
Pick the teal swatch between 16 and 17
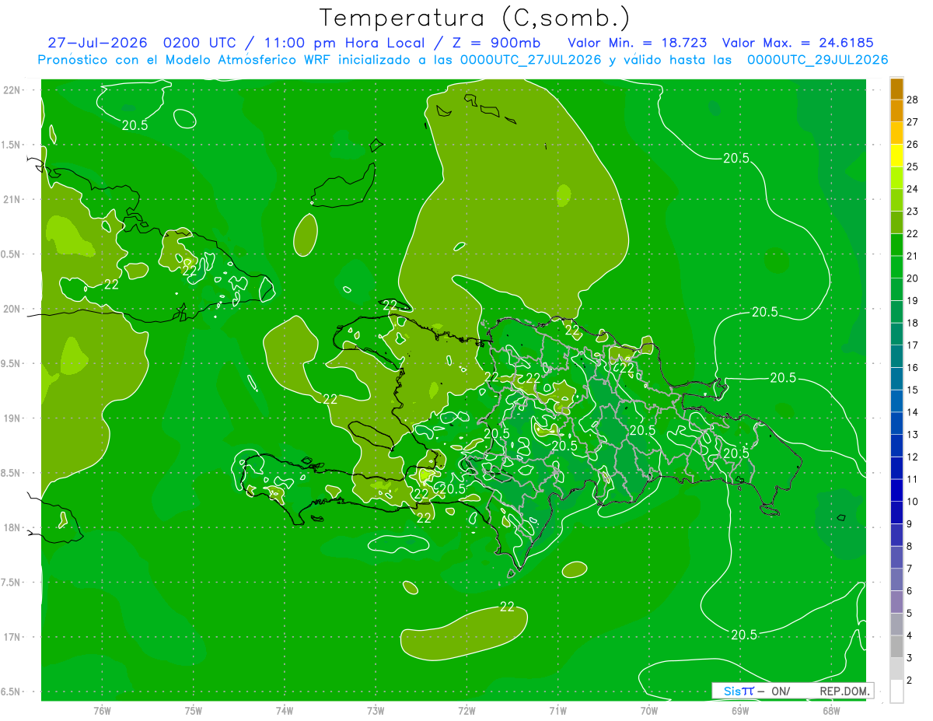896,356
